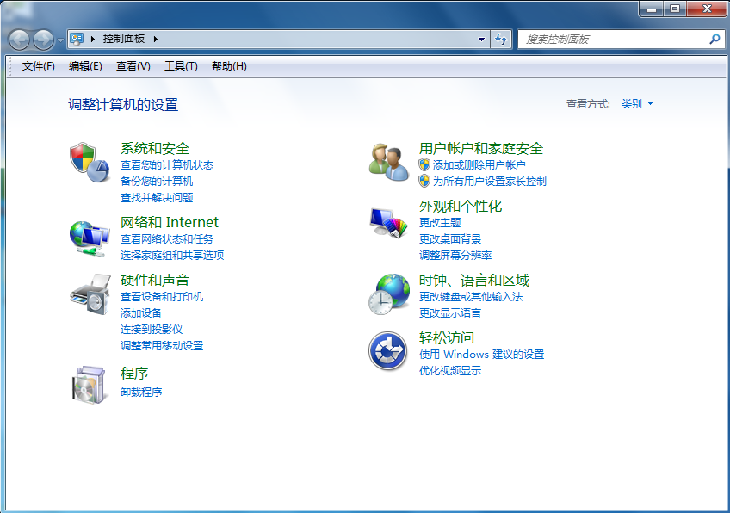Open the 查看方式 类别 dropdown
The image size is (730, 513).
tap(637, 104)
